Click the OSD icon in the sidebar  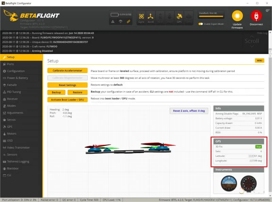4,141
